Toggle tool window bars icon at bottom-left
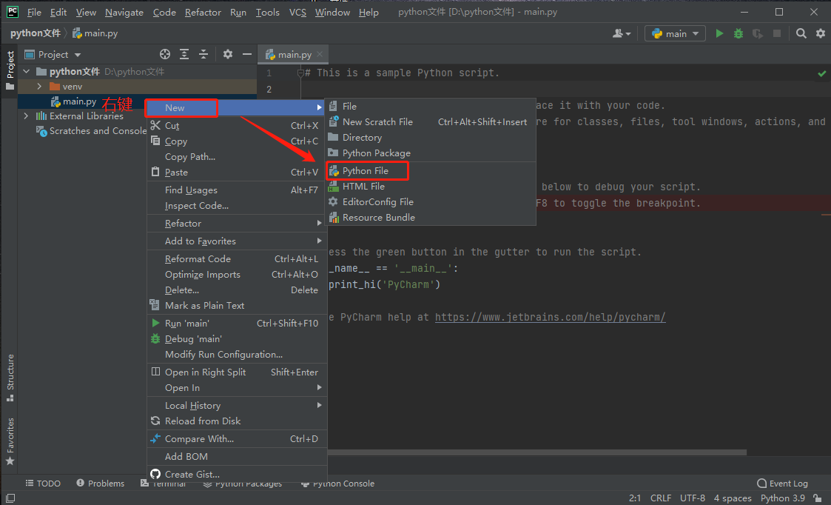Image resolution: width=831 pixels, height=505 pixels. click(10, 498)
